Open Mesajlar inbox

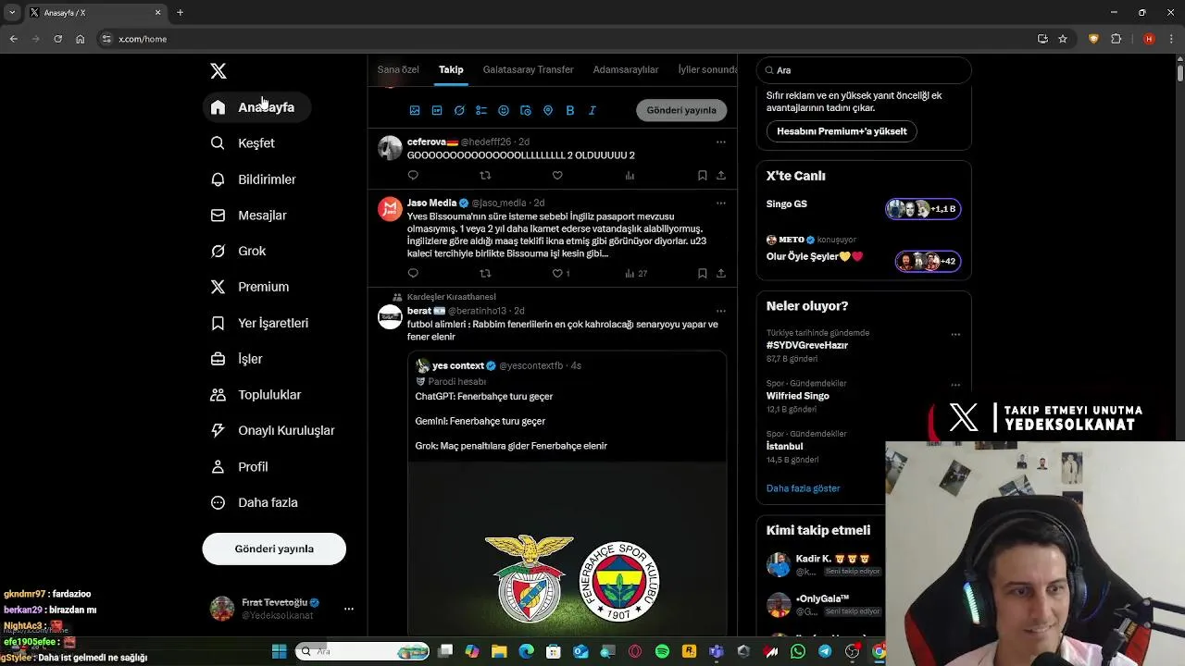coord(249,216)
